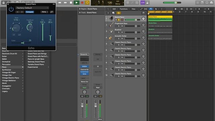Open the Loop Browser icon
The image size is (215, 121).
[x=207, y=3]
